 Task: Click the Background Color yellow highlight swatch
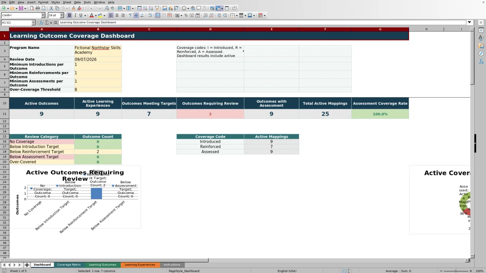(x=100, y=15)
